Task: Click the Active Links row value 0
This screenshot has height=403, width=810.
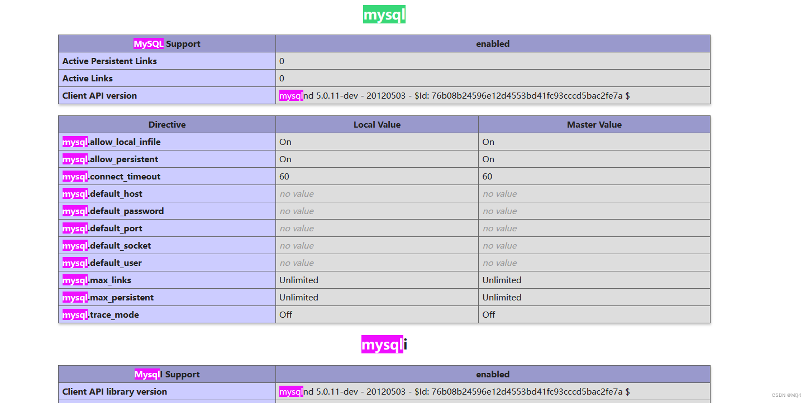Action: (x=282, y=78)
